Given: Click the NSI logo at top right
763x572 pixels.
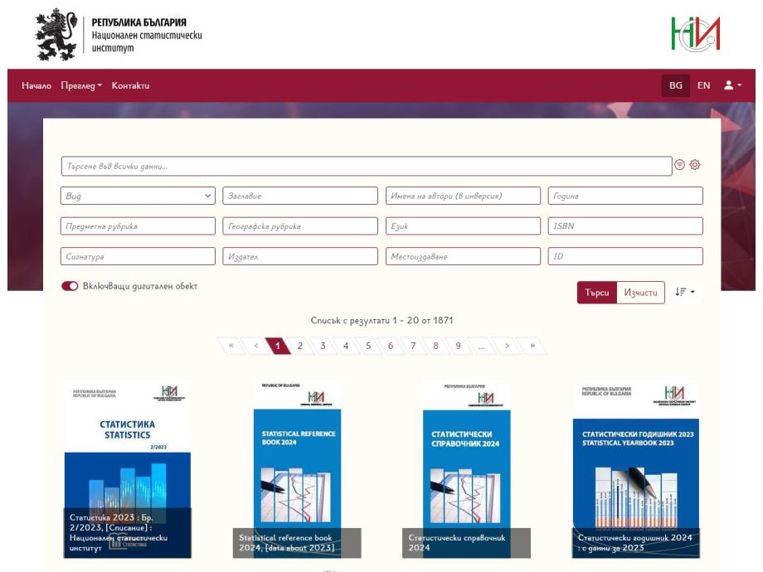Looking at the screenshot, I should coord(695,33).
